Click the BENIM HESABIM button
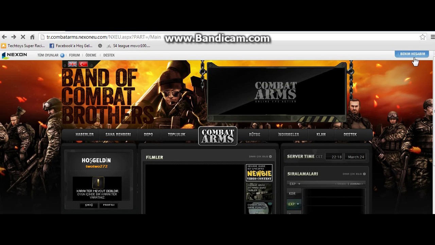The height and width of the screenshot is (245, 435). (x=412, y=54)
